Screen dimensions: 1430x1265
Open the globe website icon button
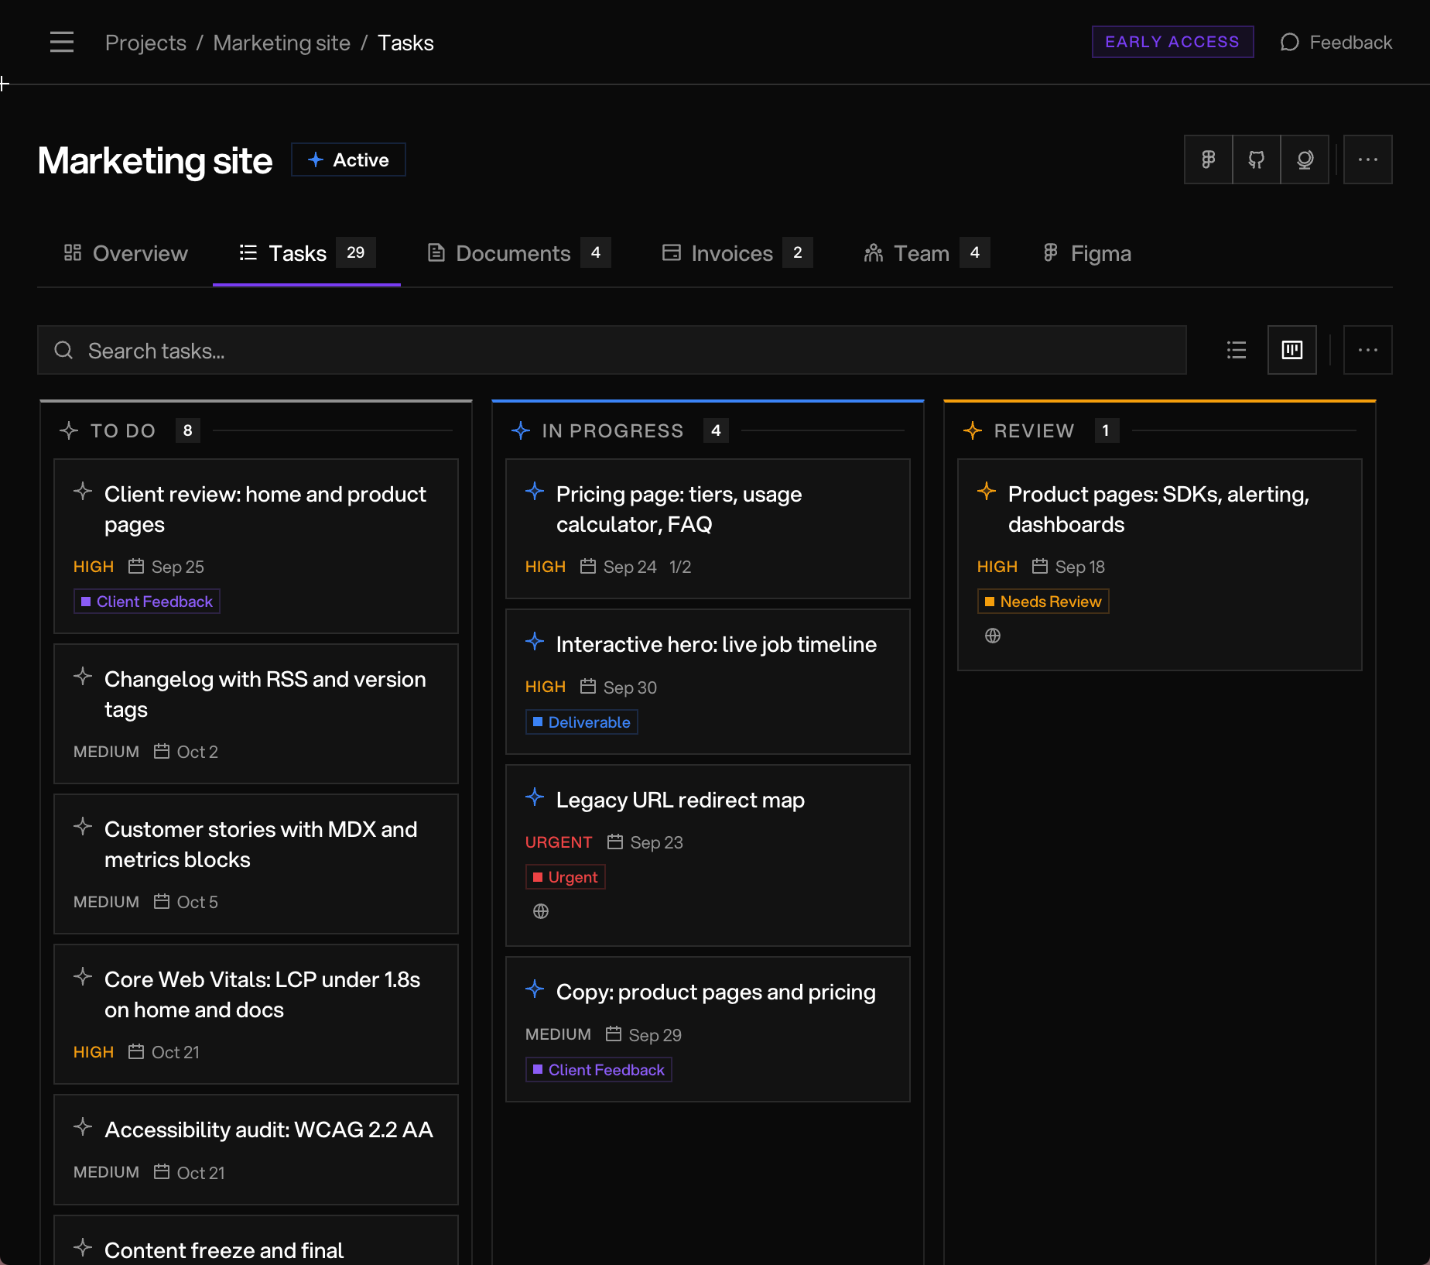(x=1305, y=159)
